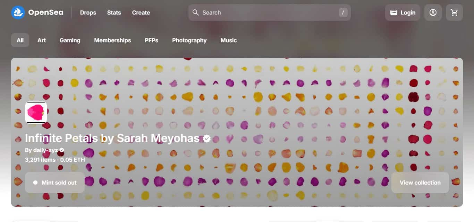This screenshot has height=222, width=474.
Task: Switch to the Art category
Action: click(42, 40)
